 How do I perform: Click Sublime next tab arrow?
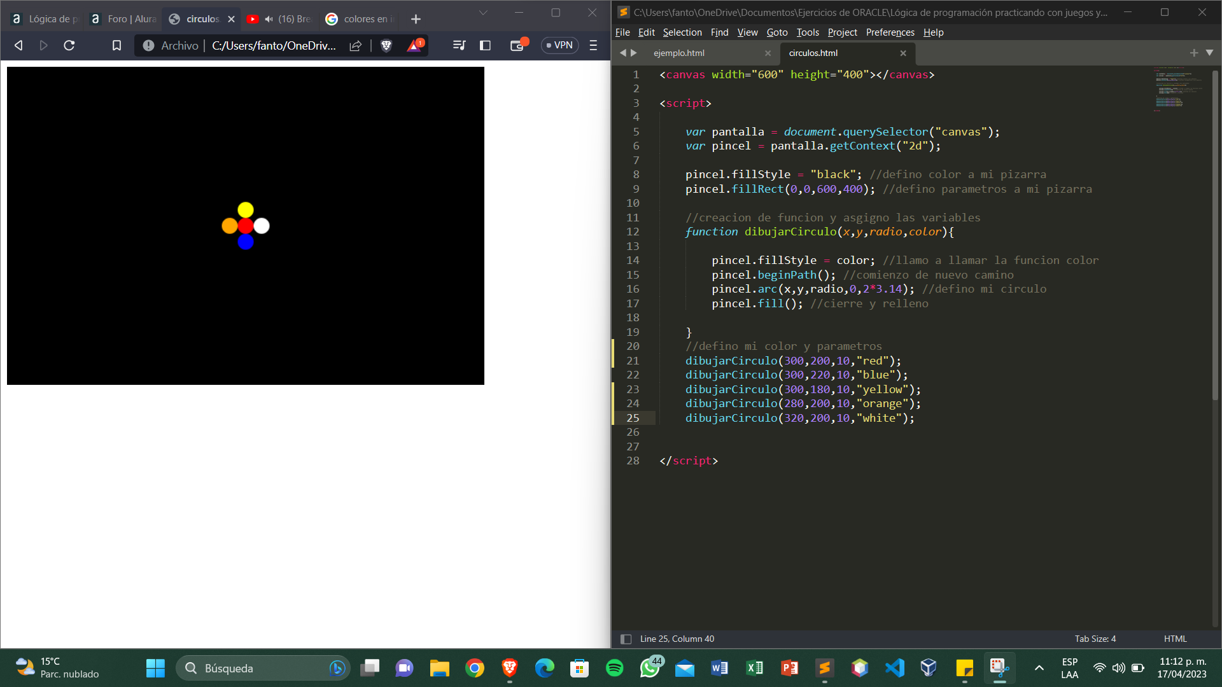pyautogui.click(x=634, y=53)
